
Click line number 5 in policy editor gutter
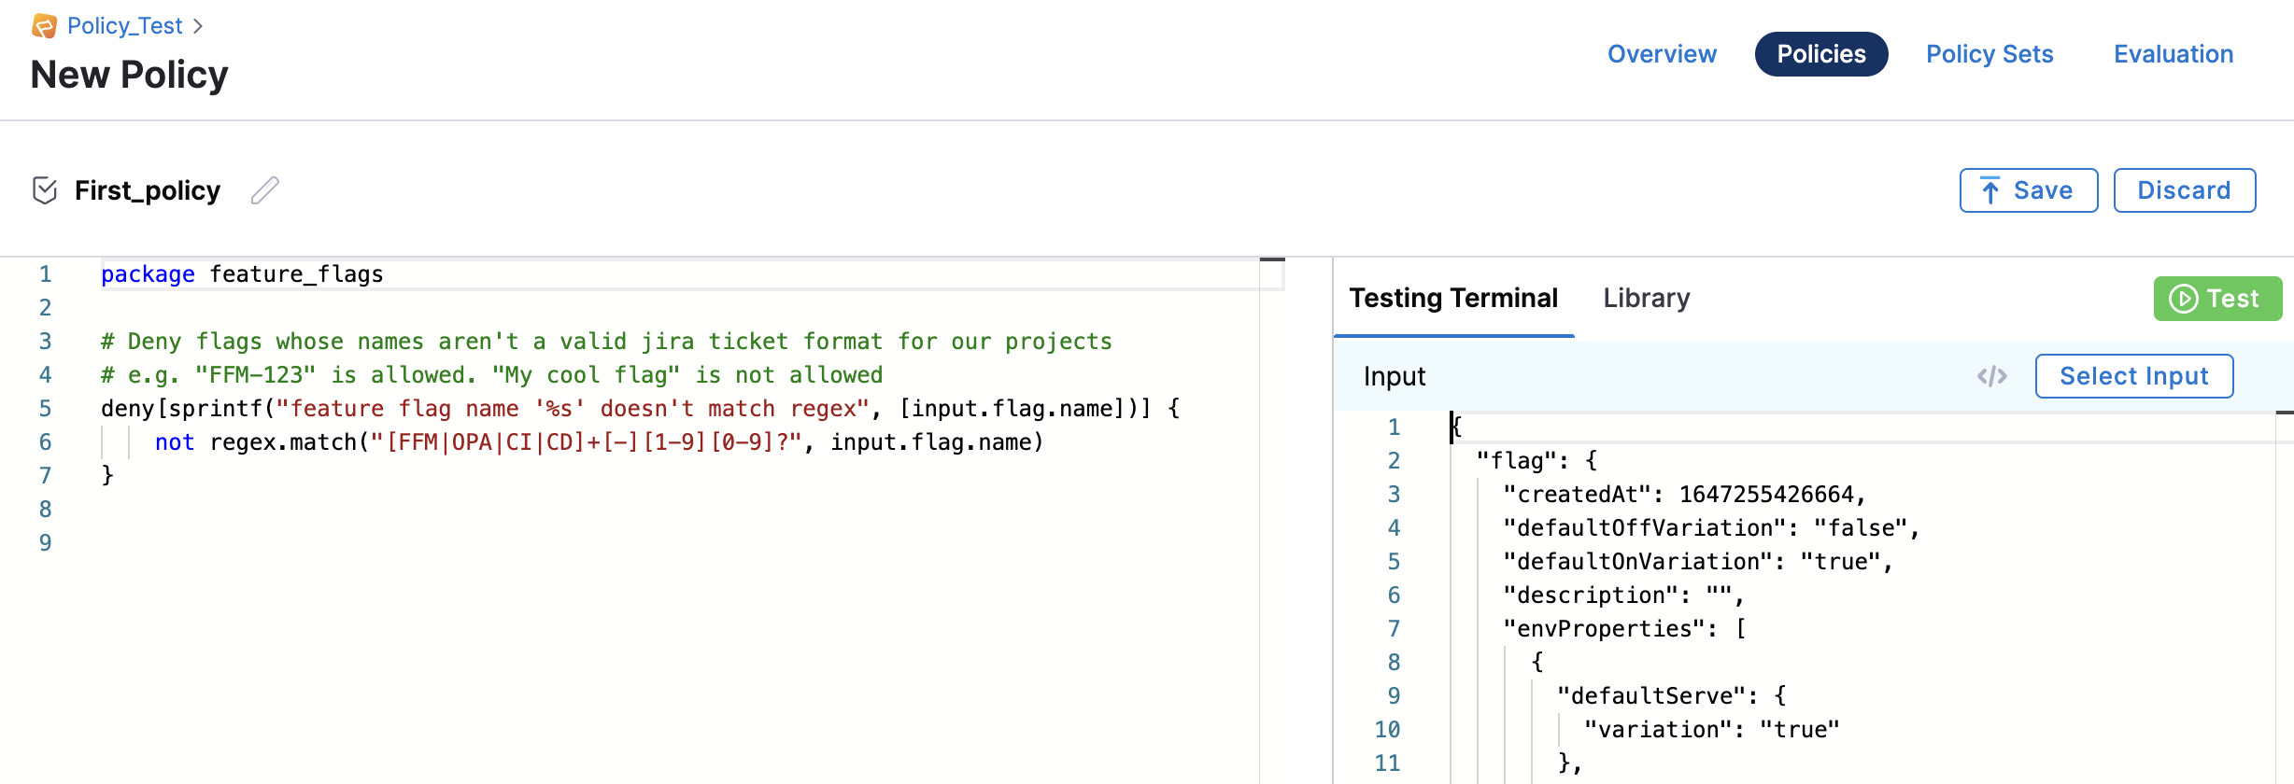pos(45,409)
